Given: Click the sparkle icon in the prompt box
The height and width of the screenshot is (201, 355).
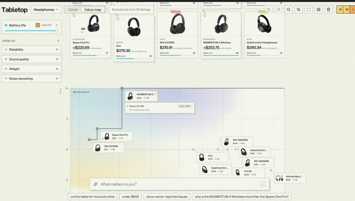Looking at the screenshot, I should click(x=96, y=184).
